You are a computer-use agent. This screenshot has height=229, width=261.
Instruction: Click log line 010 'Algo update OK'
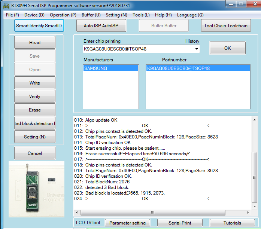point(96,120)
